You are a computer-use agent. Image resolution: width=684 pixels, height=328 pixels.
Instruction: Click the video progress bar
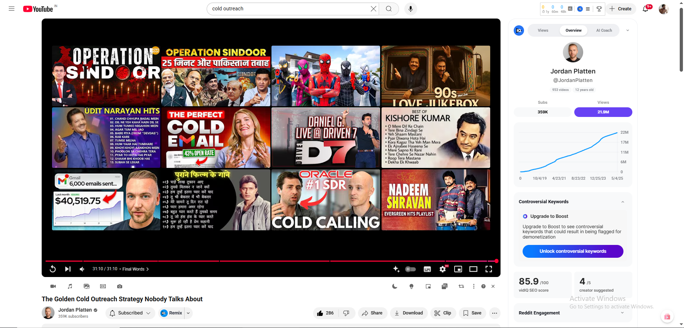[x=271, y=261]
